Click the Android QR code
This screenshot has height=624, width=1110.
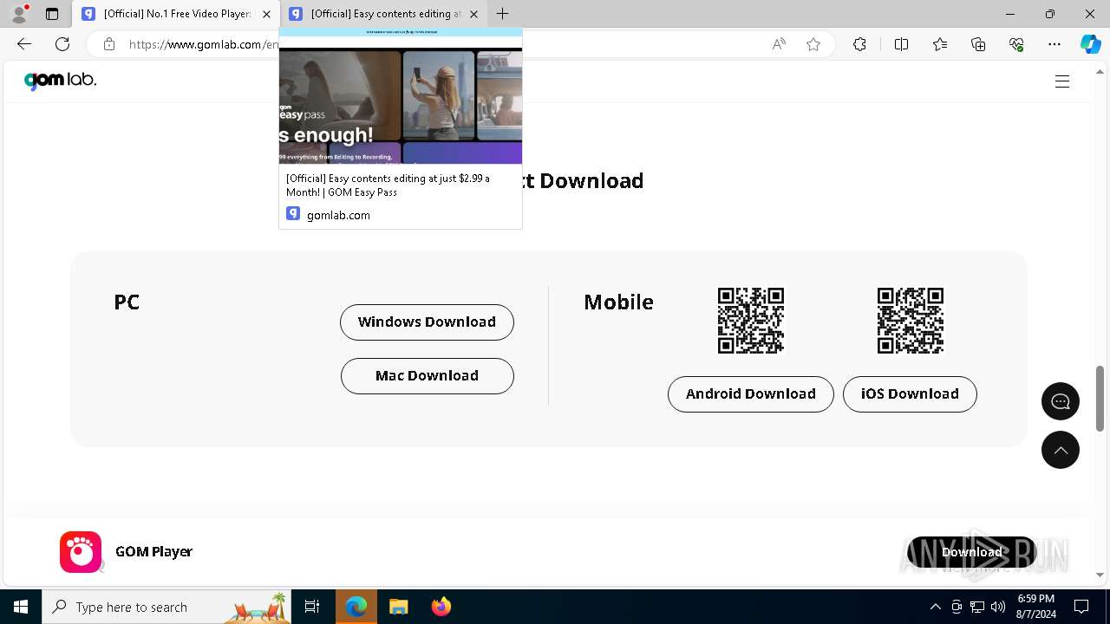pos(751,321)
